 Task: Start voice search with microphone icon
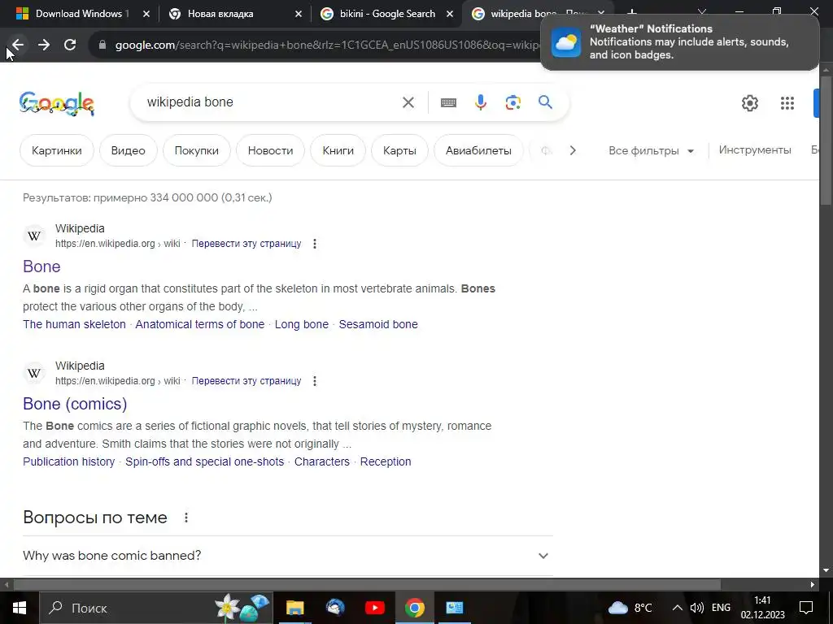(480, 102)
